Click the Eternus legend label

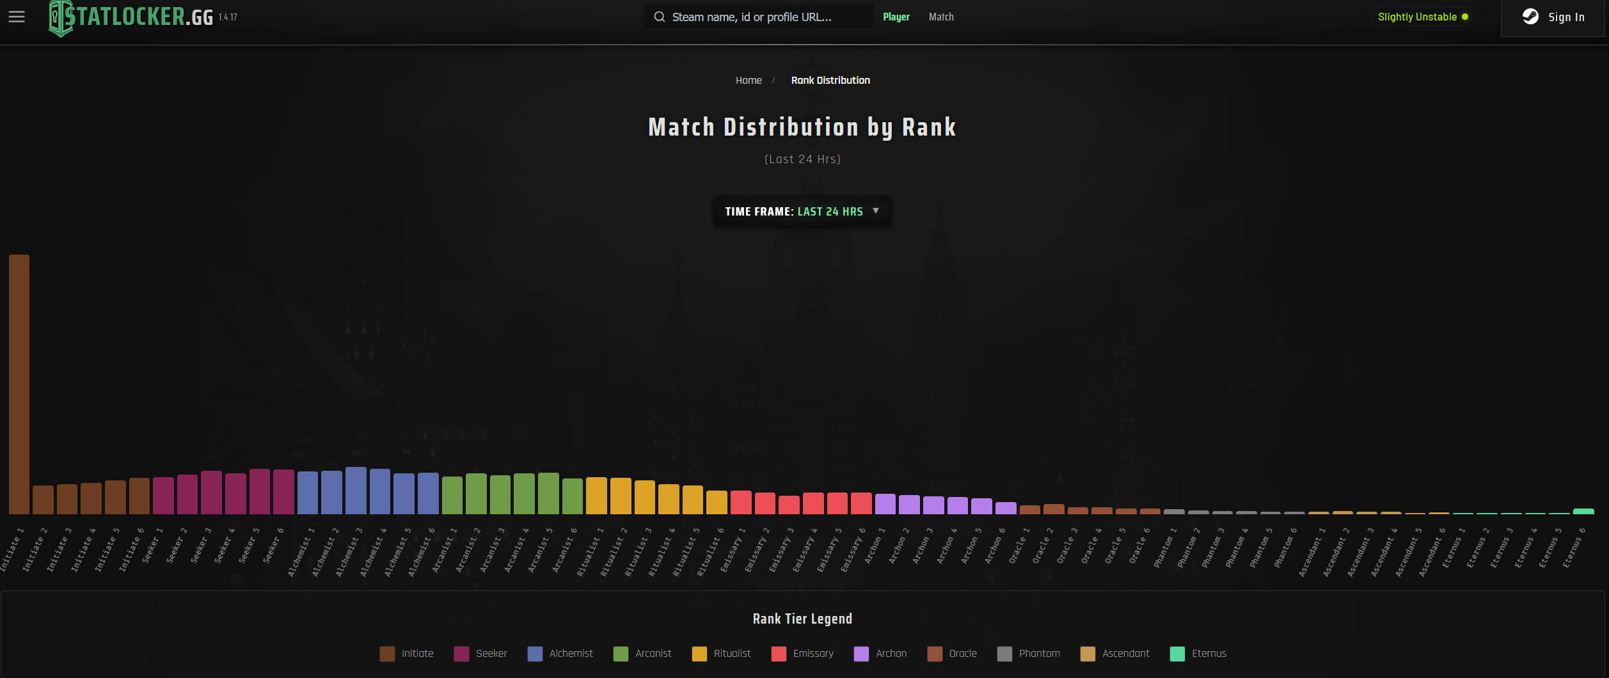1209,654
